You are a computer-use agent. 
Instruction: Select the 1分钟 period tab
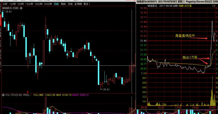pos(12,4)
